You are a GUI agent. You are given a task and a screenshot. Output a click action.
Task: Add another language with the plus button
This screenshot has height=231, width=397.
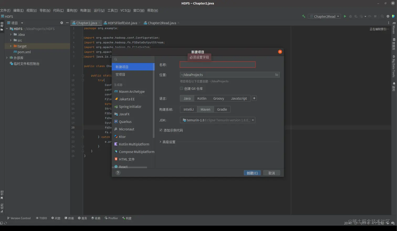pyautogui.click(x=254, y=98)
